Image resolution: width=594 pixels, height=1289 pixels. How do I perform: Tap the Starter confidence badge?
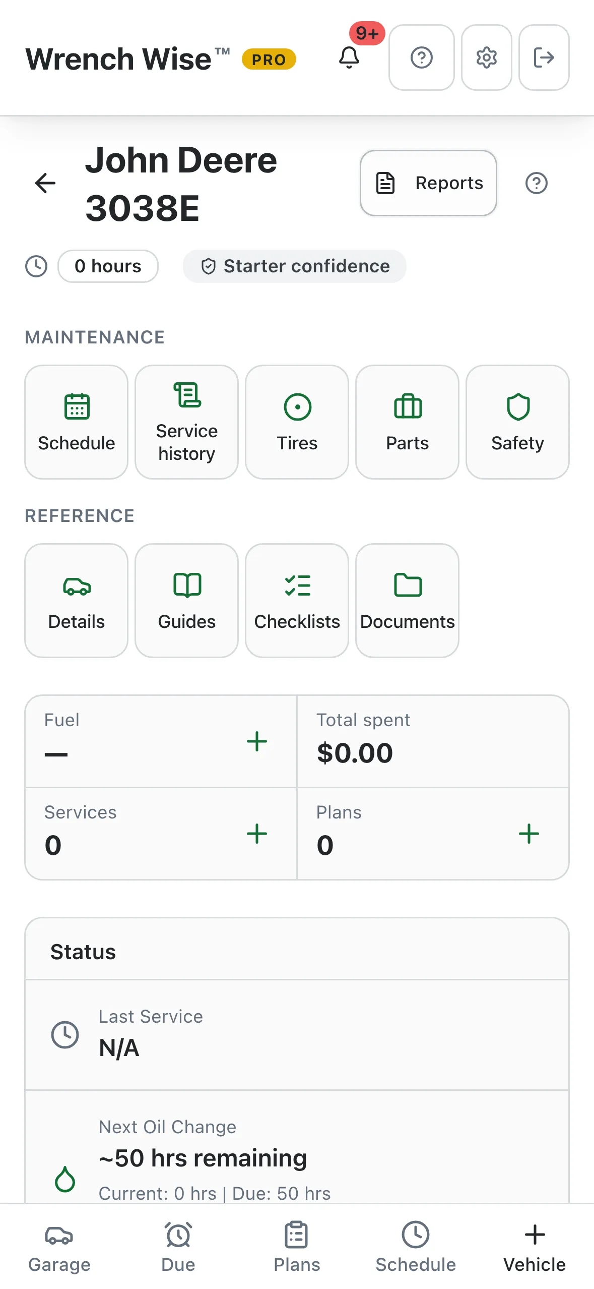[x=295, y=266]
